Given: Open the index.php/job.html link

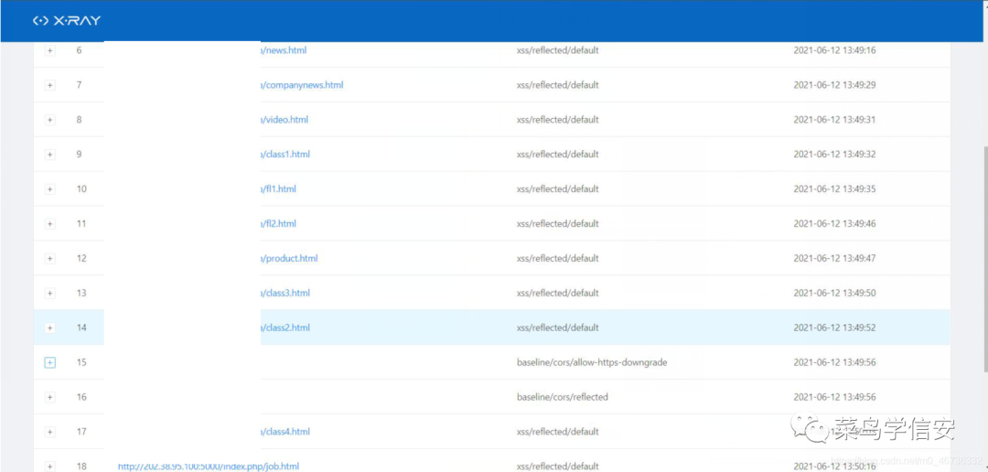Looking at the screenshot, I should click(x=208, y=467).
